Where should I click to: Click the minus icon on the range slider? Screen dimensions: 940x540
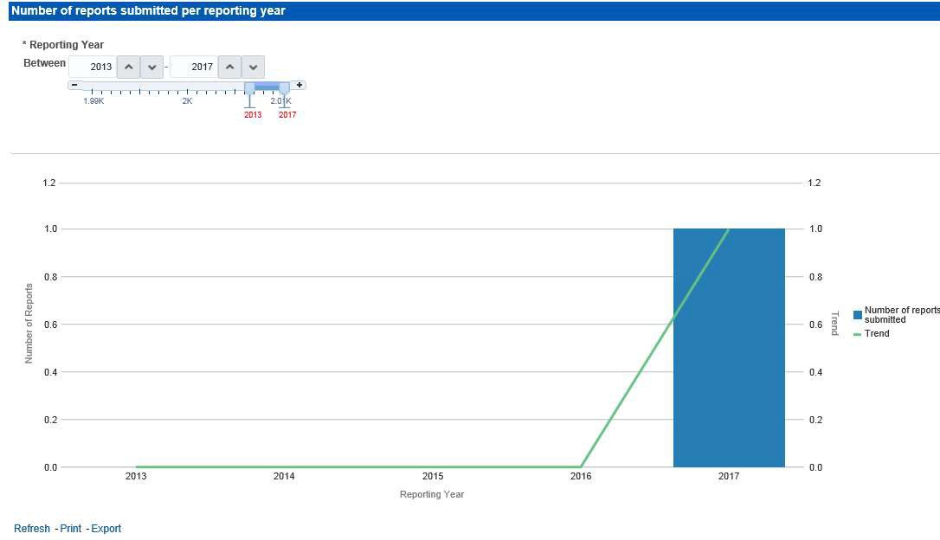click(74, 84)
